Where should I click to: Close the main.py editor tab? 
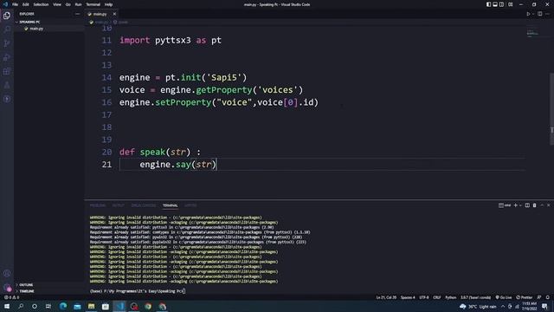[x=114, y=14]
